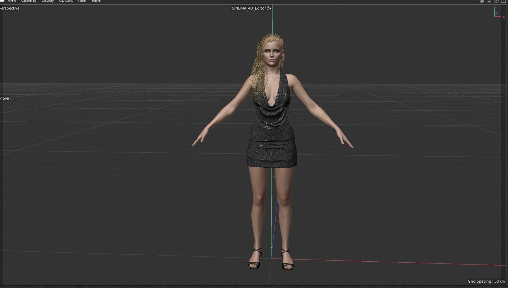The width and height of the screenshot is (508, 288).
Task: Open the View menu
Action: tap(12, 1)
